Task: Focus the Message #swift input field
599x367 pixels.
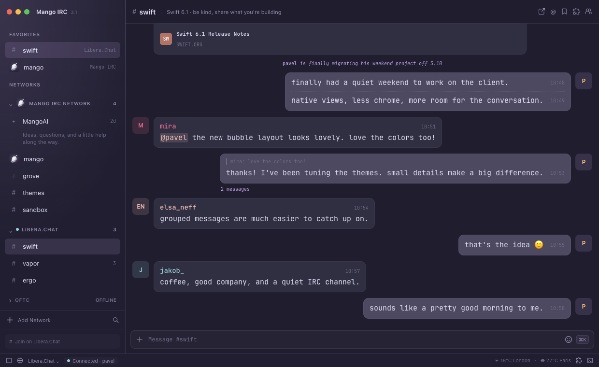Action: pos(354,339)
